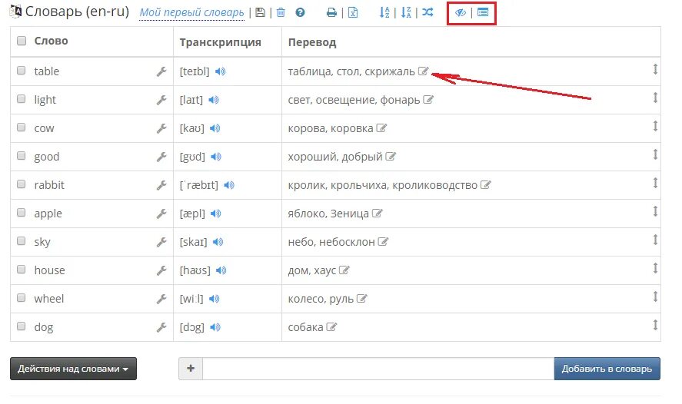This screenshot has height=404, width=682.
Task: Click the transcription [haʊs]
Action: [x=195, y=270]
